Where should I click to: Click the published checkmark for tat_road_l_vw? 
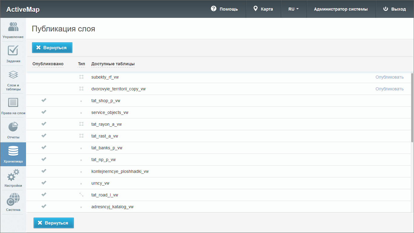click(44, 195)
